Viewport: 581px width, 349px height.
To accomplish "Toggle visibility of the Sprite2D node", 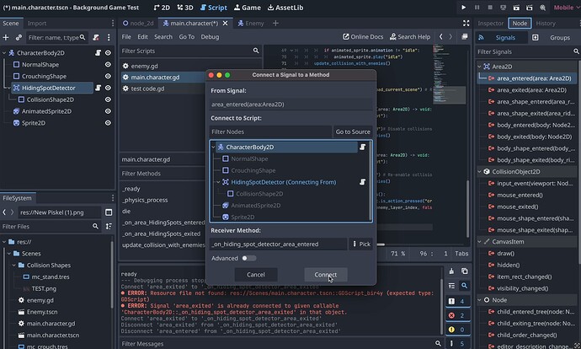I will pyautogui.click(x=108, y=123).
